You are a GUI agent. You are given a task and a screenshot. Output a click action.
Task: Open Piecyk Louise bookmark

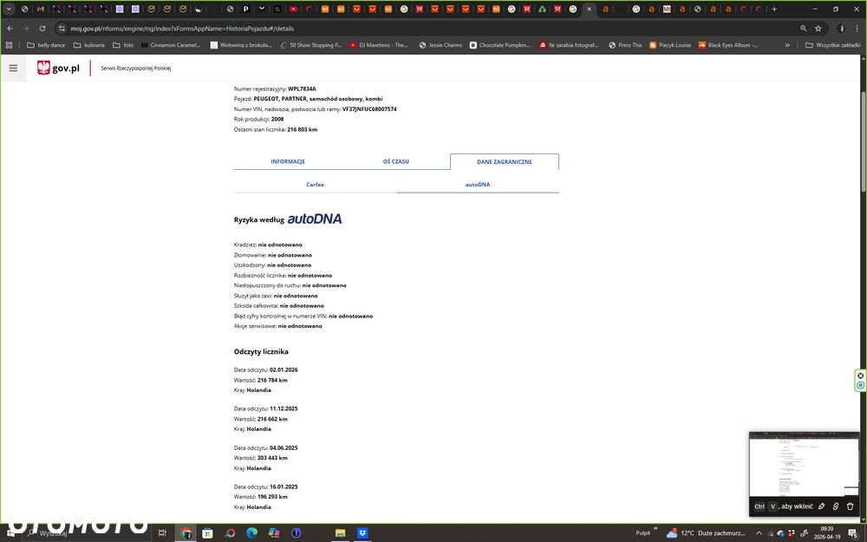[x=670, y=45]
